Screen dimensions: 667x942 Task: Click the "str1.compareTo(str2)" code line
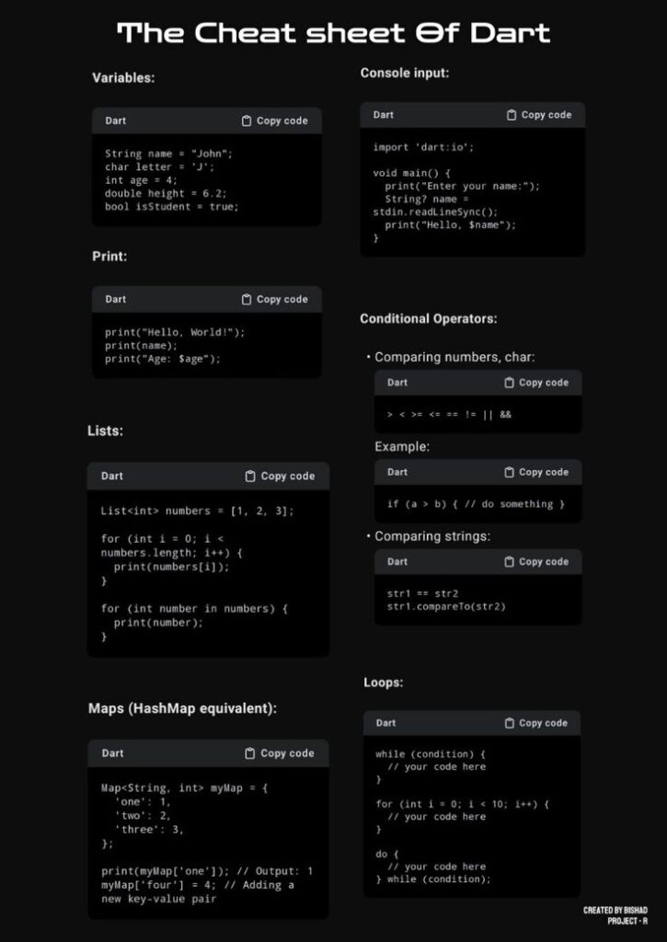[446, 607]
